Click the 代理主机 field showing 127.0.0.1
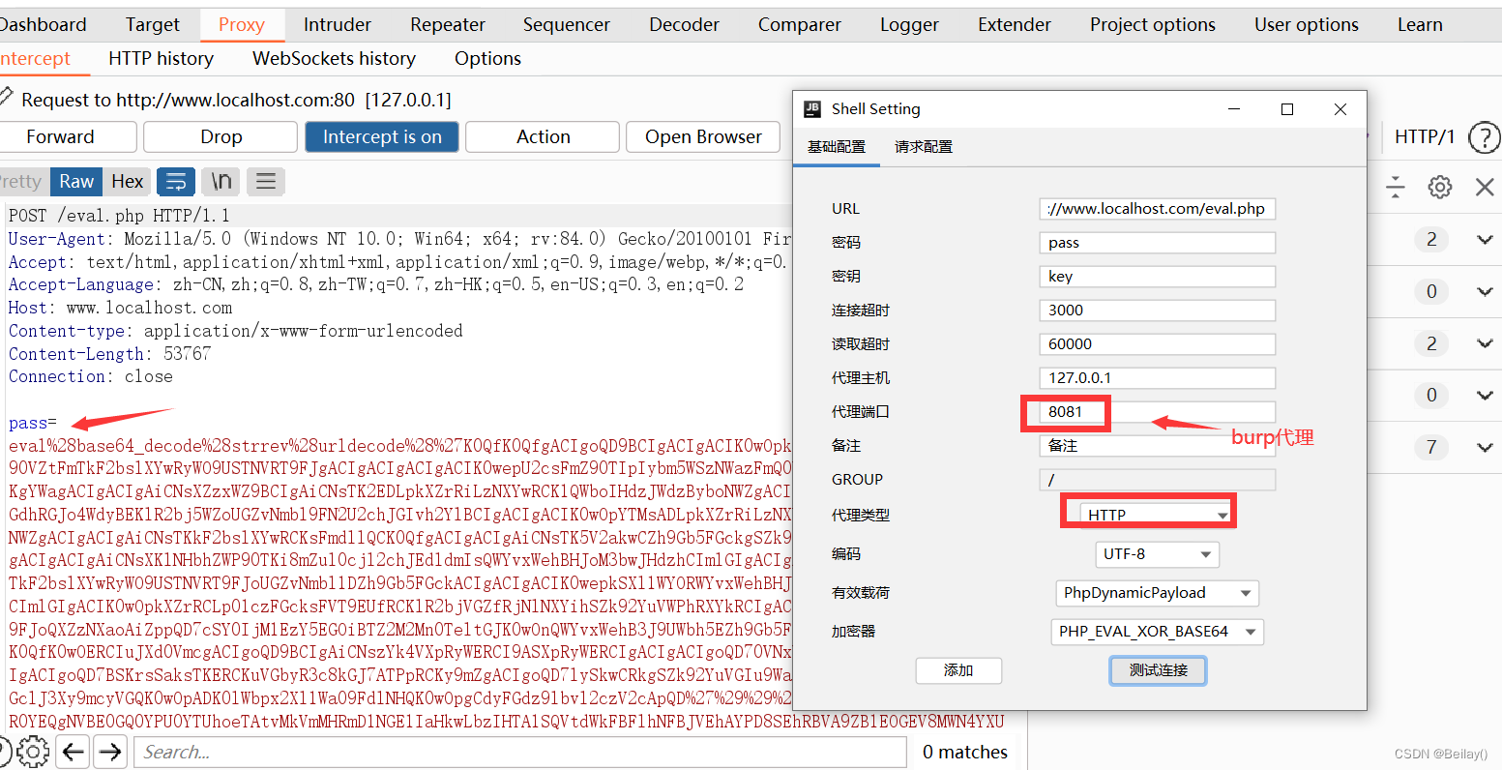 click(x=1158, y=378)
